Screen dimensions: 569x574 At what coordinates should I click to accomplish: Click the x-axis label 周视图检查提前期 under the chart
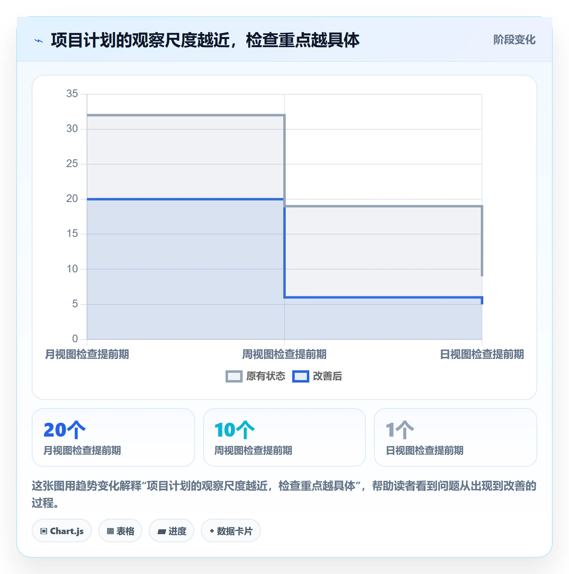pyautogui.click(x=284, y=354)
